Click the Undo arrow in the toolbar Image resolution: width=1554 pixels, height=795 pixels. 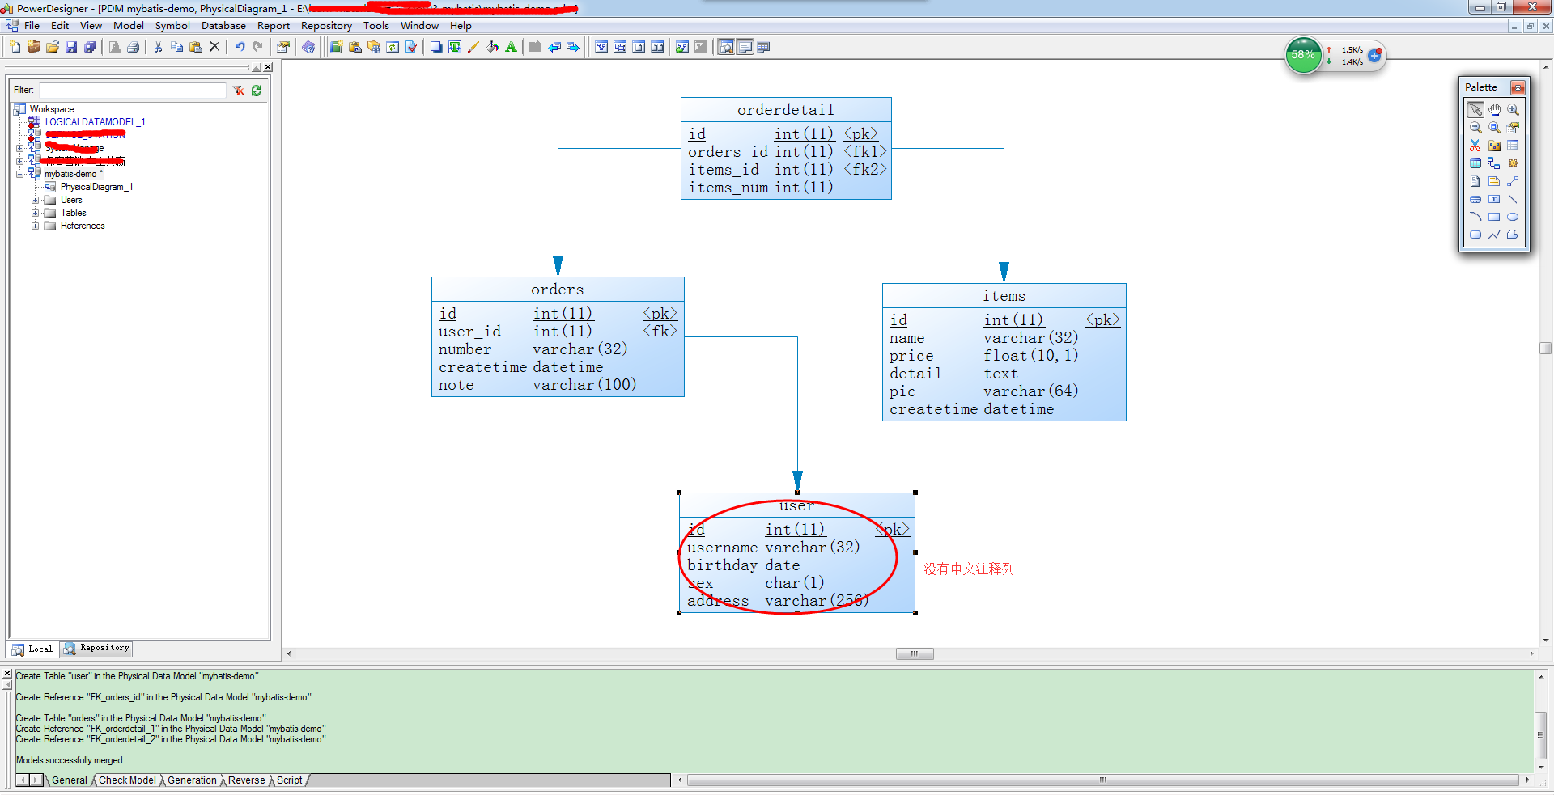point(240,47)
